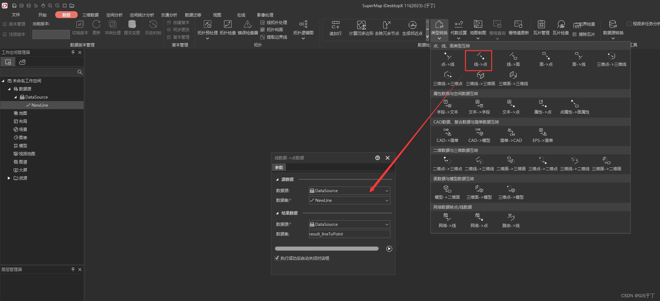Choose the 文本->字段 conversion
The height and width of the screenshot is (301, 660).
tap(479, 107)
